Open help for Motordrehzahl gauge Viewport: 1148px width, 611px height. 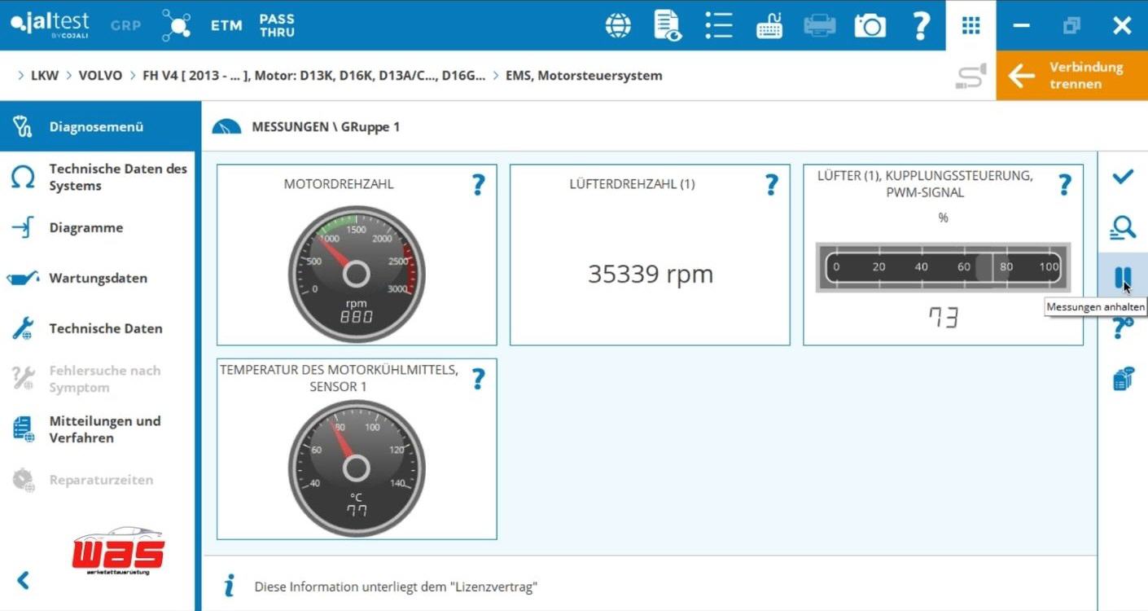pyautogui.click(x=478, y=185)
